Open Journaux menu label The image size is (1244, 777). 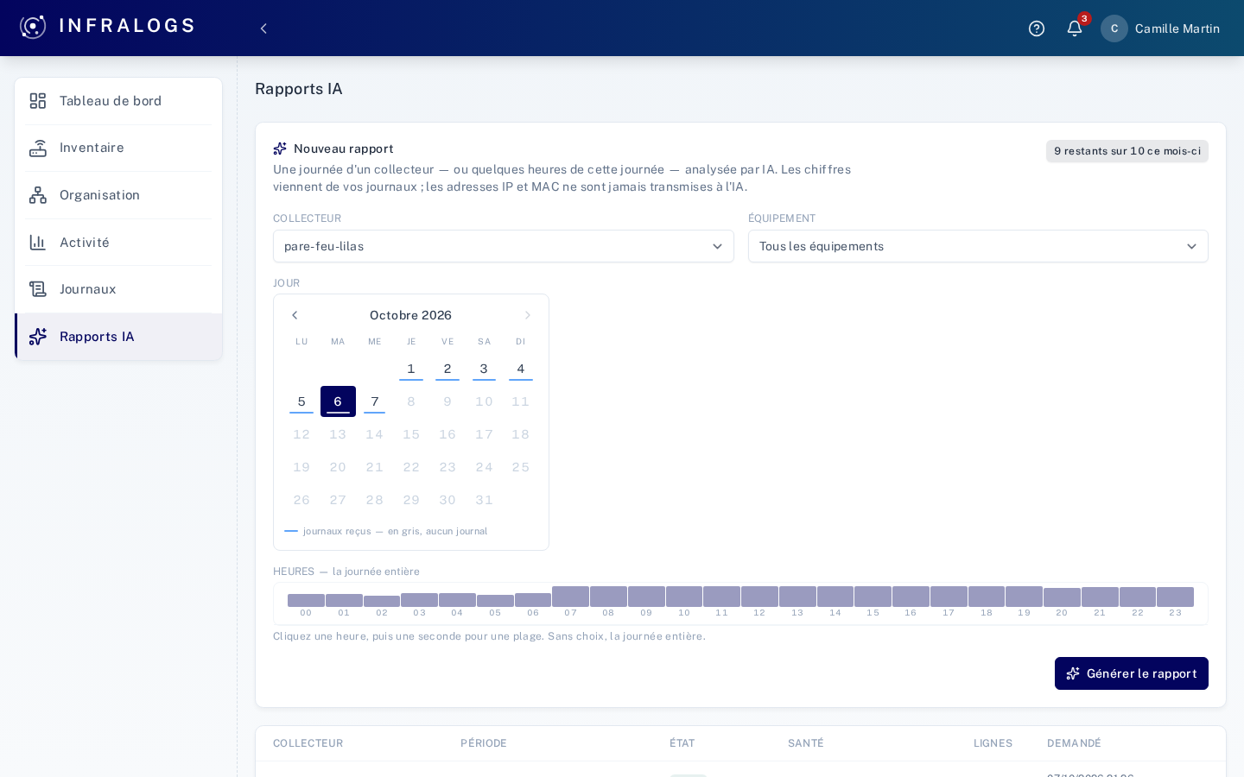coord(87,289)
